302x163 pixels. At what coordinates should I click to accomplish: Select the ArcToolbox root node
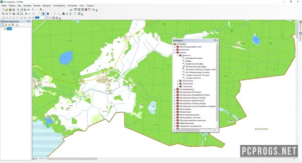tap(181, 44)
